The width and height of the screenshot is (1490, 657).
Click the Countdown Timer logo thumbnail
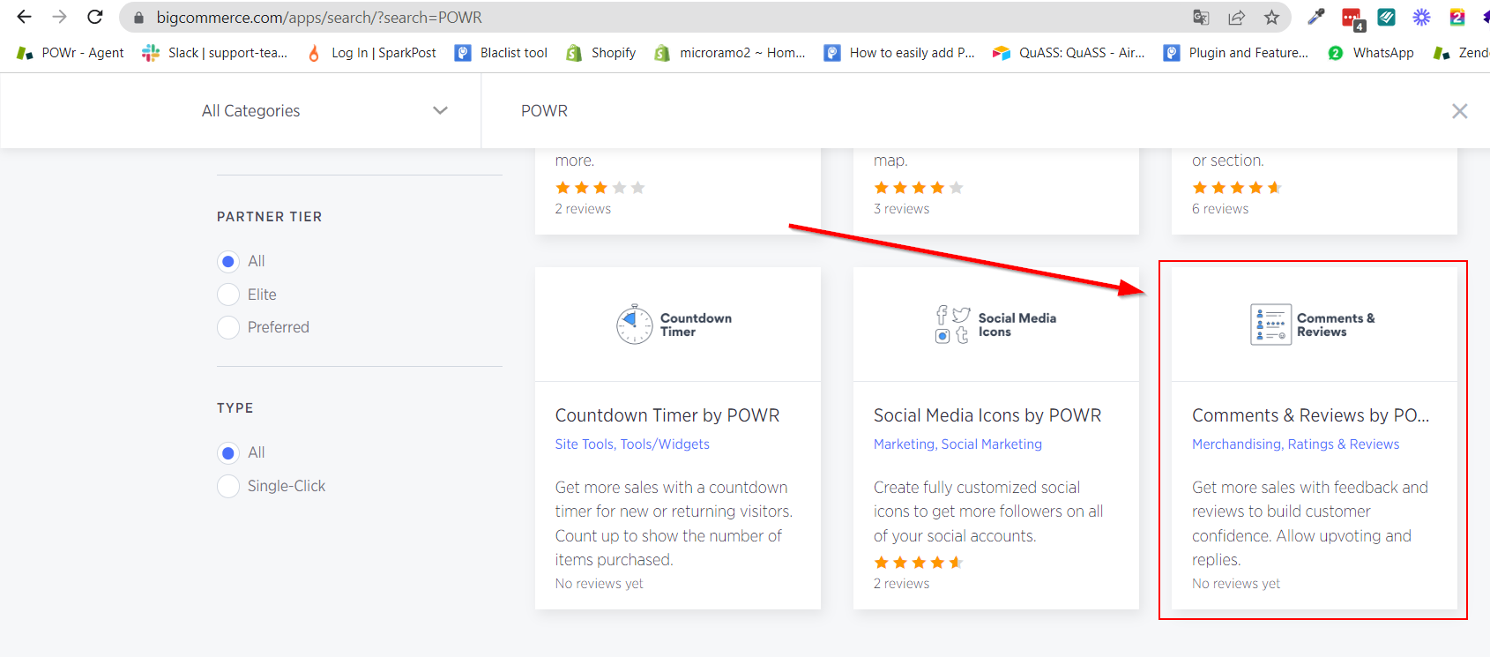click(x=674, y=325)
